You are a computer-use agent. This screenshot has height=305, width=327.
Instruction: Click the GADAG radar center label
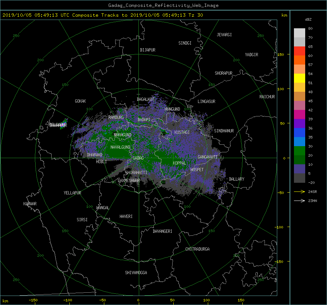coord(138,158)
